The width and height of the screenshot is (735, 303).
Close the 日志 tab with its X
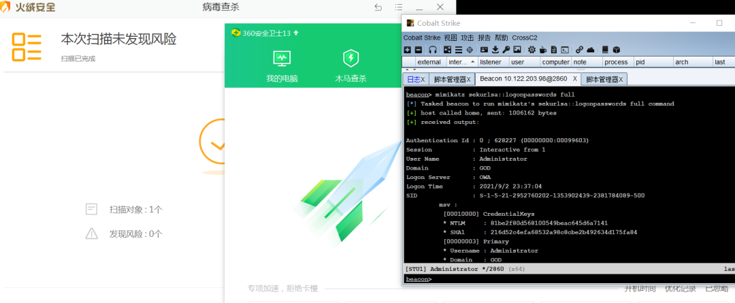tap(423, 80)
